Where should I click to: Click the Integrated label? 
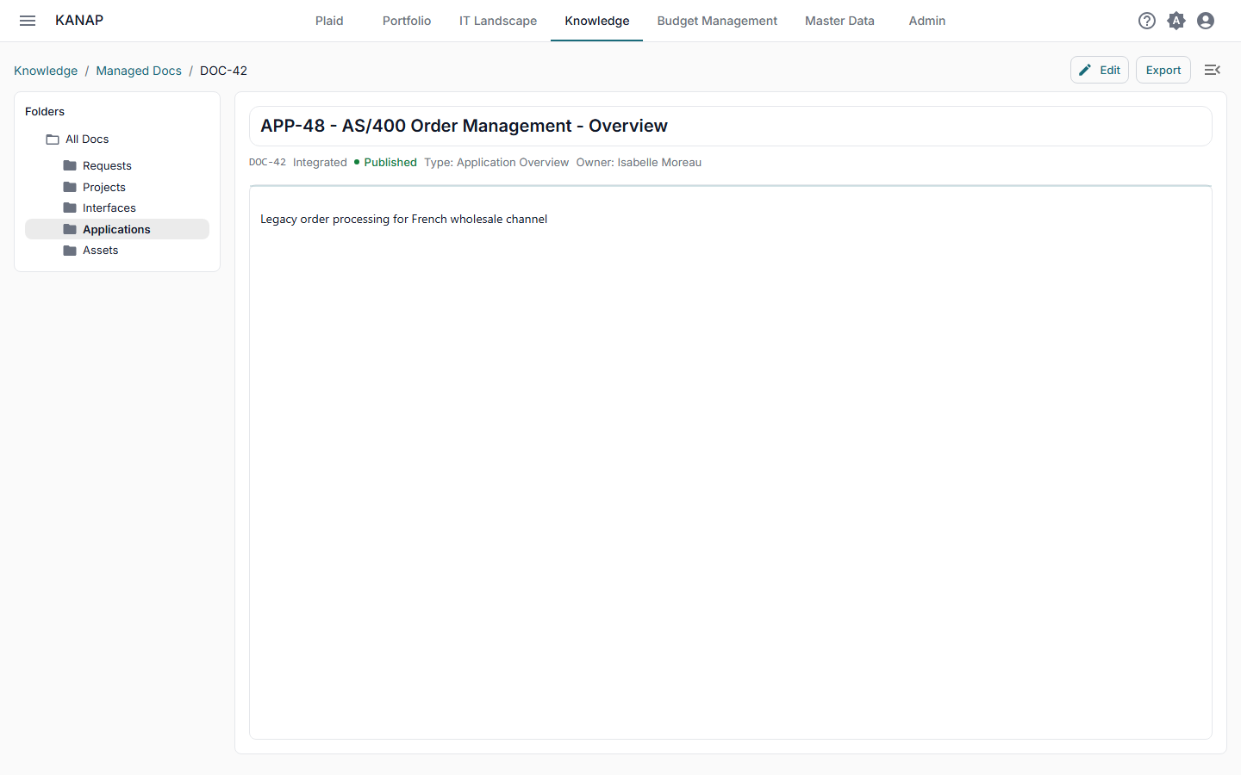point(320,162)
